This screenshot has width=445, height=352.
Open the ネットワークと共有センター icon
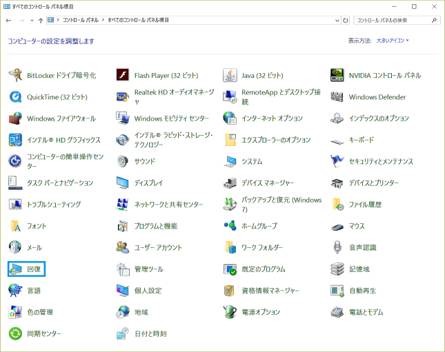pyautogui.click(x=123, y=205)
